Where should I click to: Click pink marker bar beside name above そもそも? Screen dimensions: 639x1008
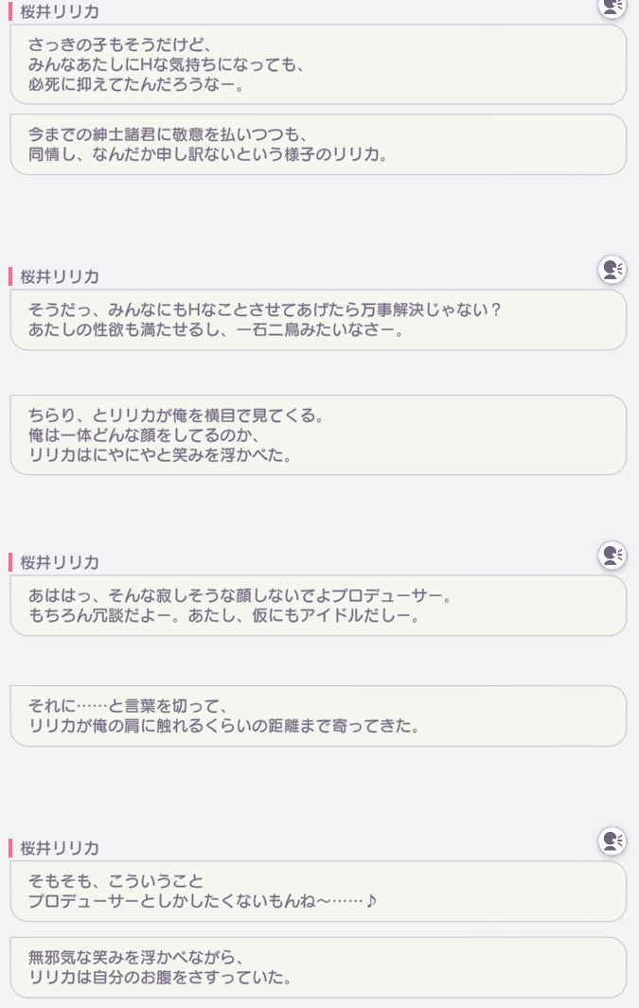[11, 848]
